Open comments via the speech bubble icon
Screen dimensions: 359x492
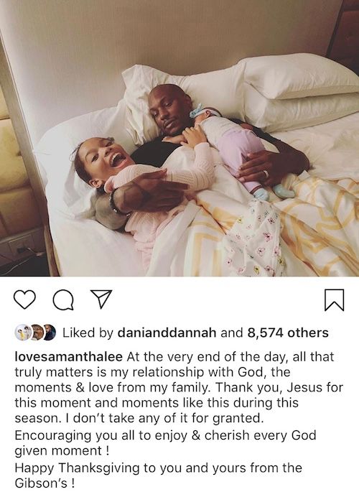(x=63, y=300)
